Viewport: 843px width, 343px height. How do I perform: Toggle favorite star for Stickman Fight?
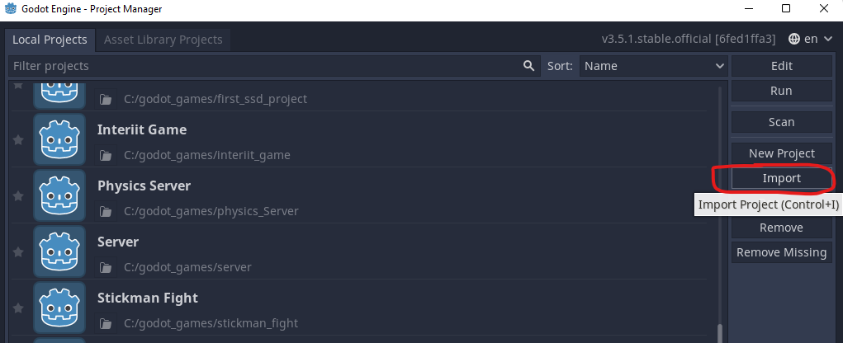point(18,308)
